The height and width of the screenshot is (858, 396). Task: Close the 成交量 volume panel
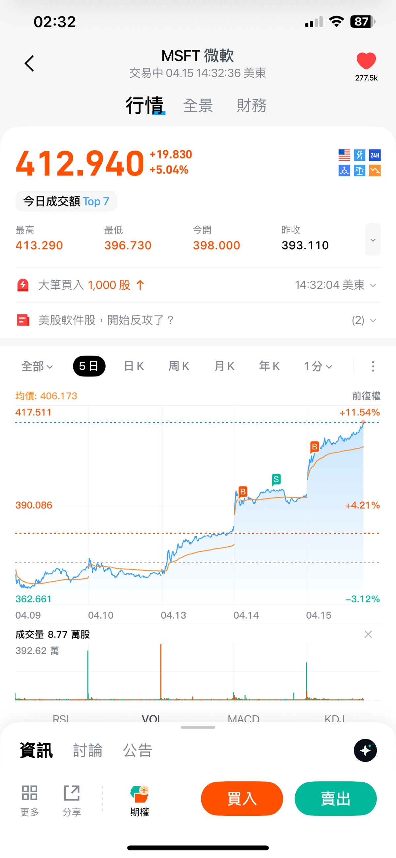pos(368,634)
